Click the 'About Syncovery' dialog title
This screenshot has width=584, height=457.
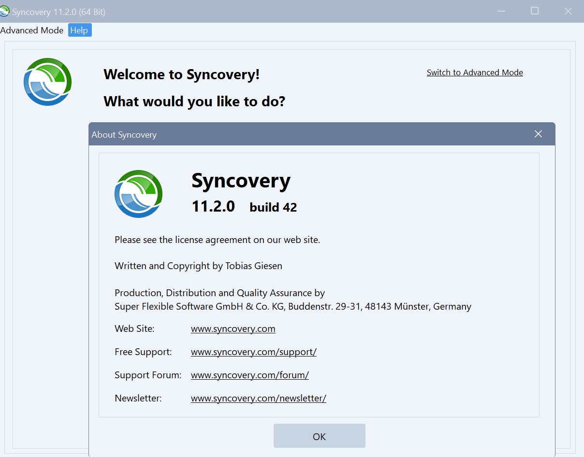tap(124, 135)
